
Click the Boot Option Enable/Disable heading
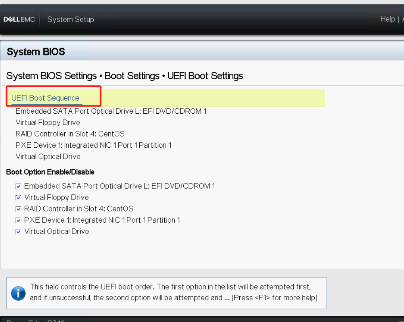tap(50, 172)
